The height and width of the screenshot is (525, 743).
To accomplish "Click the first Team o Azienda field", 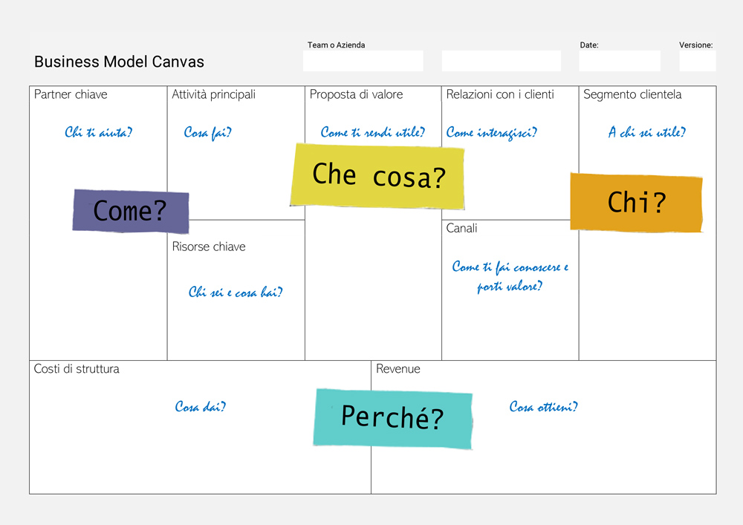I will 363,61.
